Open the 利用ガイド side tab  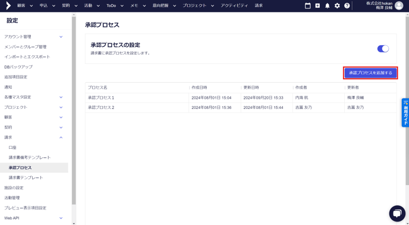click(405, 112)
